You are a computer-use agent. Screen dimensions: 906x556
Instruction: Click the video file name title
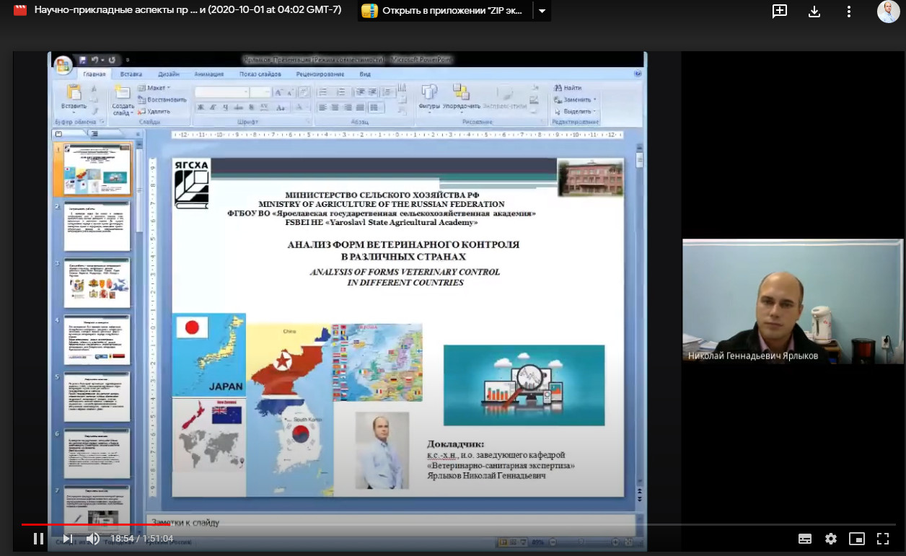pos(188,11)
